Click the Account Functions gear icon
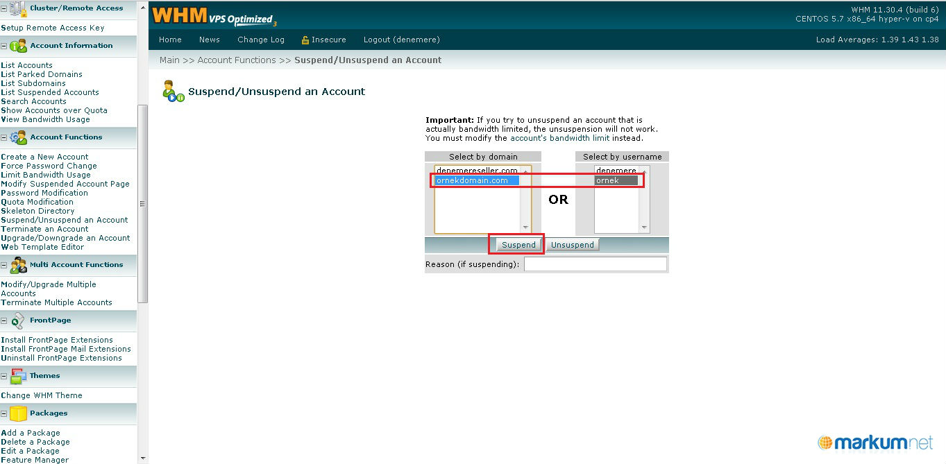The image size is (946, 464). click(x=18, y=137)
